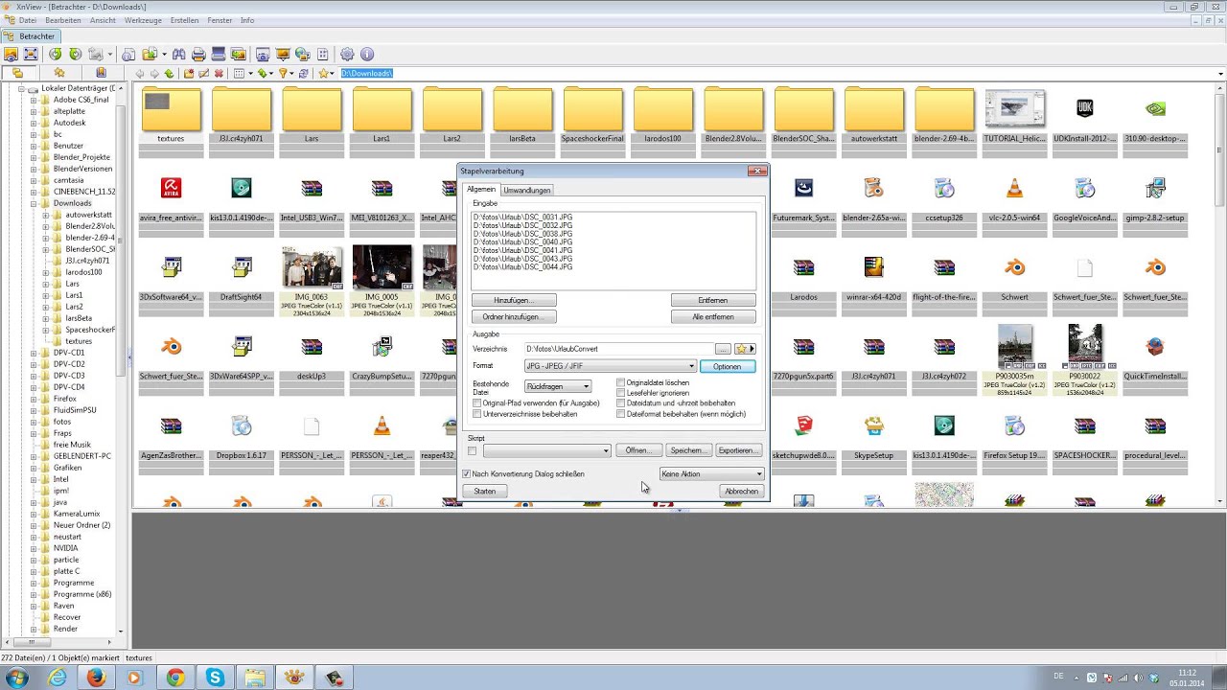1227x690 pixels.
Task: Click the back navigation arrow
Action: coord(140,74)
